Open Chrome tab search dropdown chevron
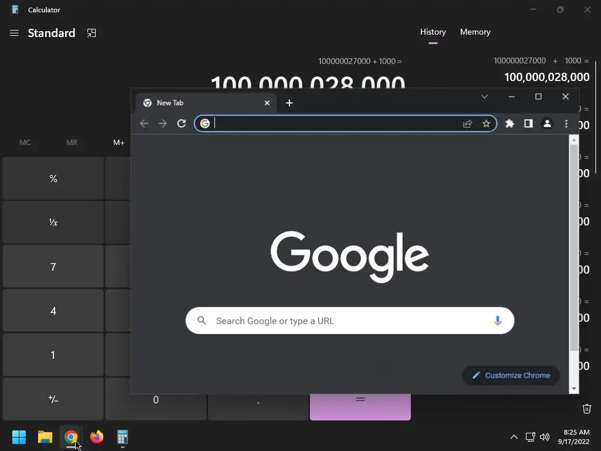601x451 pixels. coord(484,97)
